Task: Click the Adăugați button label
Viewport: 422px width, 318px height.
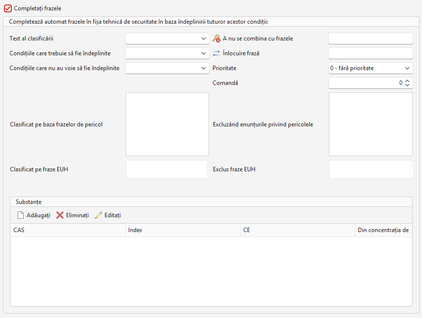Action: (38, 215)
